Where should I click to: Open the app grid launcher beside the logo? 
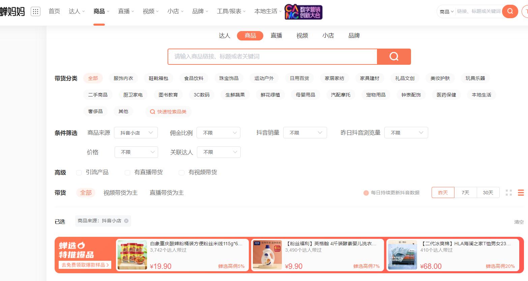coord(35,11)
